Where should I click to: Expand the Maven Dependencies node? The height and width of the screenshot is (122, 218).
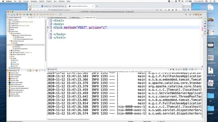pos(10,55)
